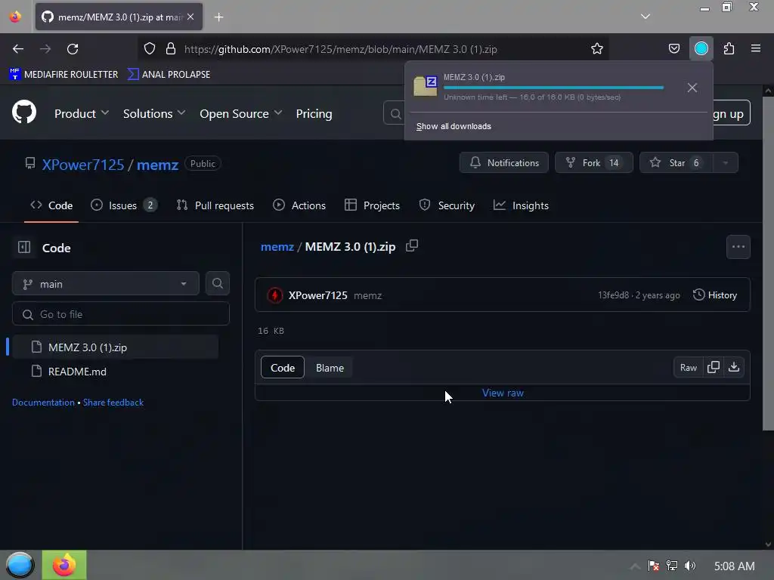
Task: Click the downloads indicator in toolbar
Action: 701,48
